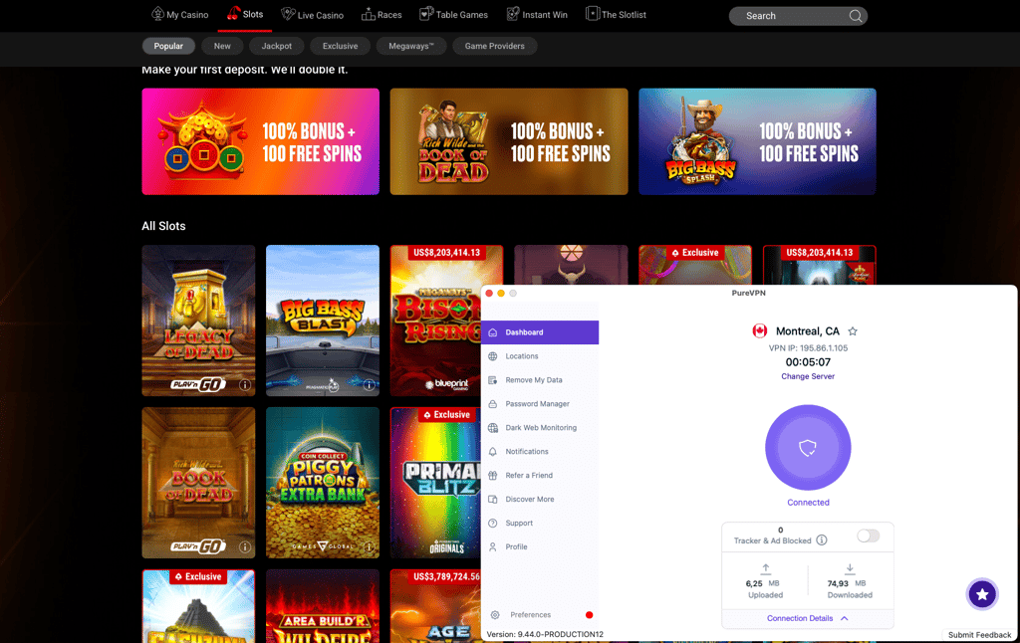Click the 00:05:07 connection timer
The height and width of the screenshot is (643, 1020).
click(x=808, y=362)
